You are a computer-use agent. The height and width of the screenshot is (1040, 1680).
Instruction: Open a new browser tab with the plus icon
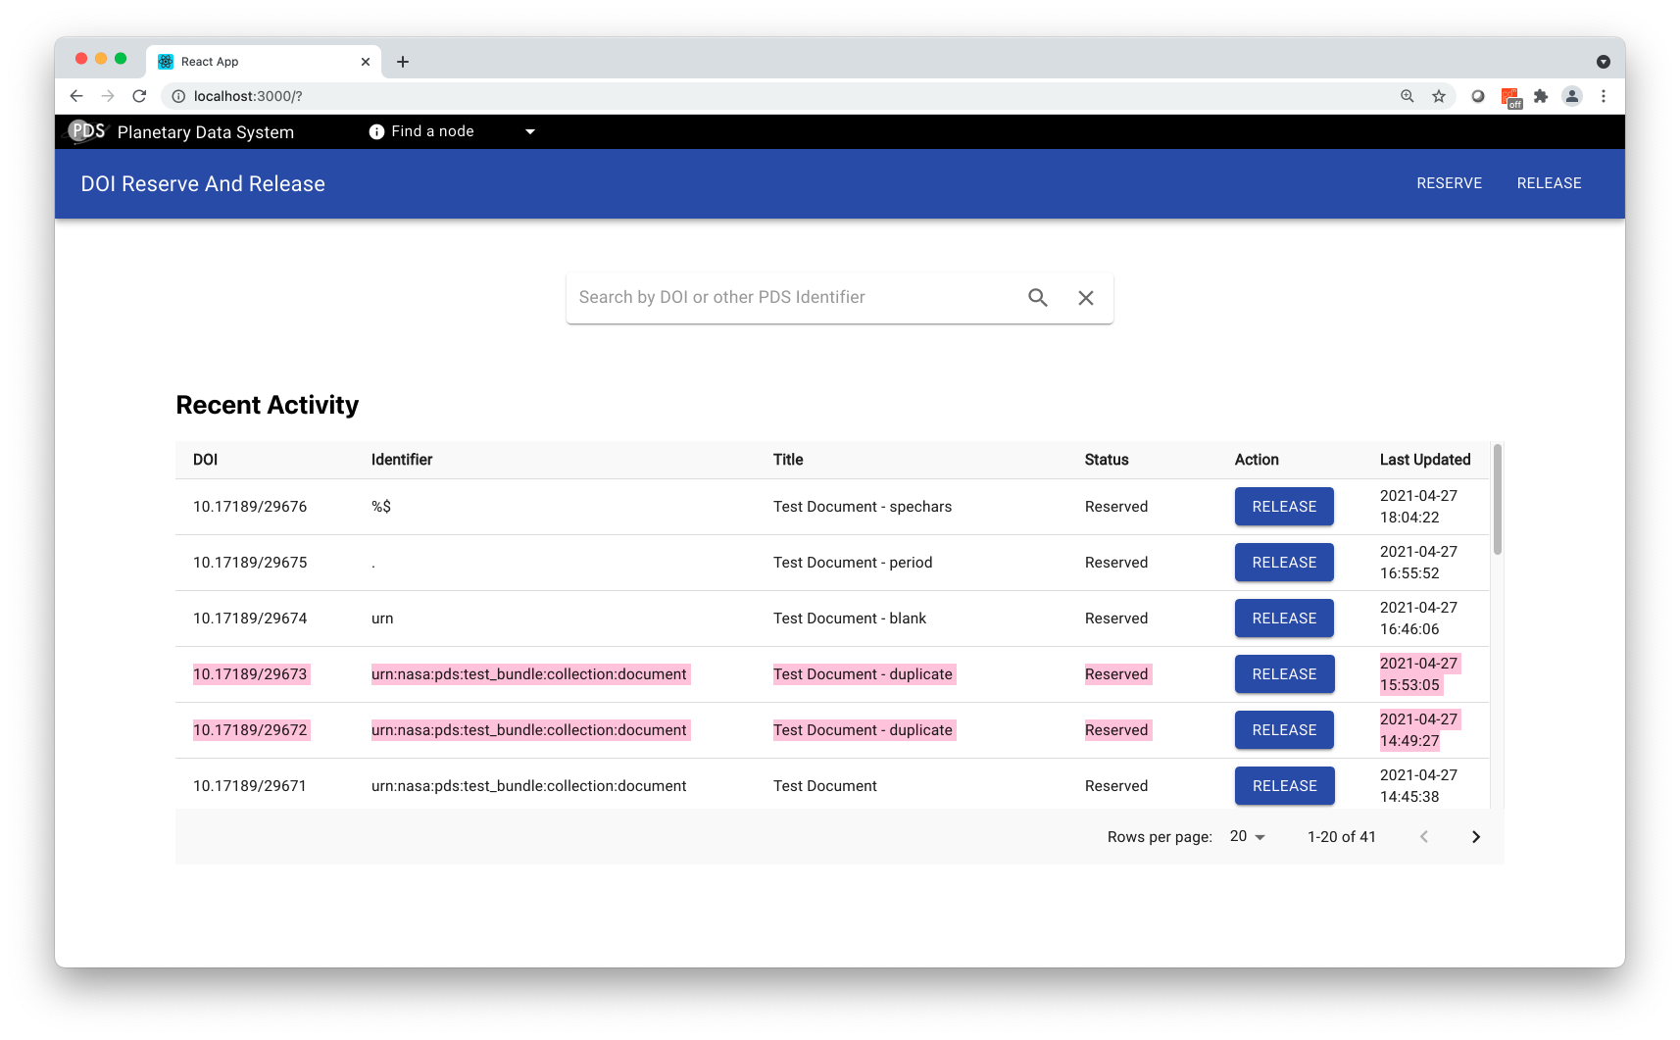402,61
